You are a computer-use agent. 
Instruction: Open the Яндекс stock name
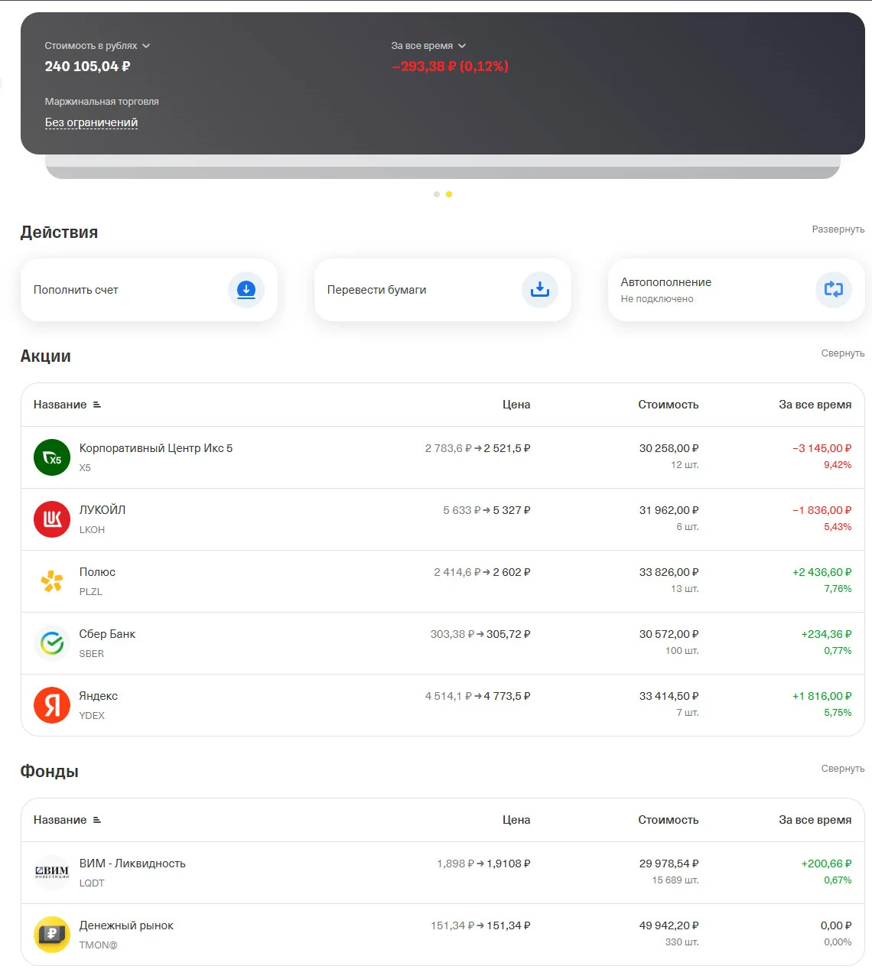click(x=99, y=696)
